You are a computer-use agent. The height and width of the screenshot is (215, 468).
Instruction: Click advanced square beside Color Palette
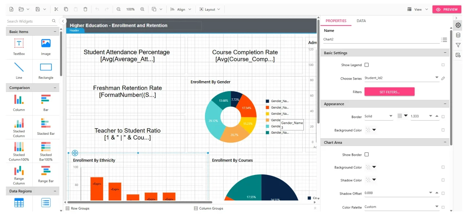[443, 207]
